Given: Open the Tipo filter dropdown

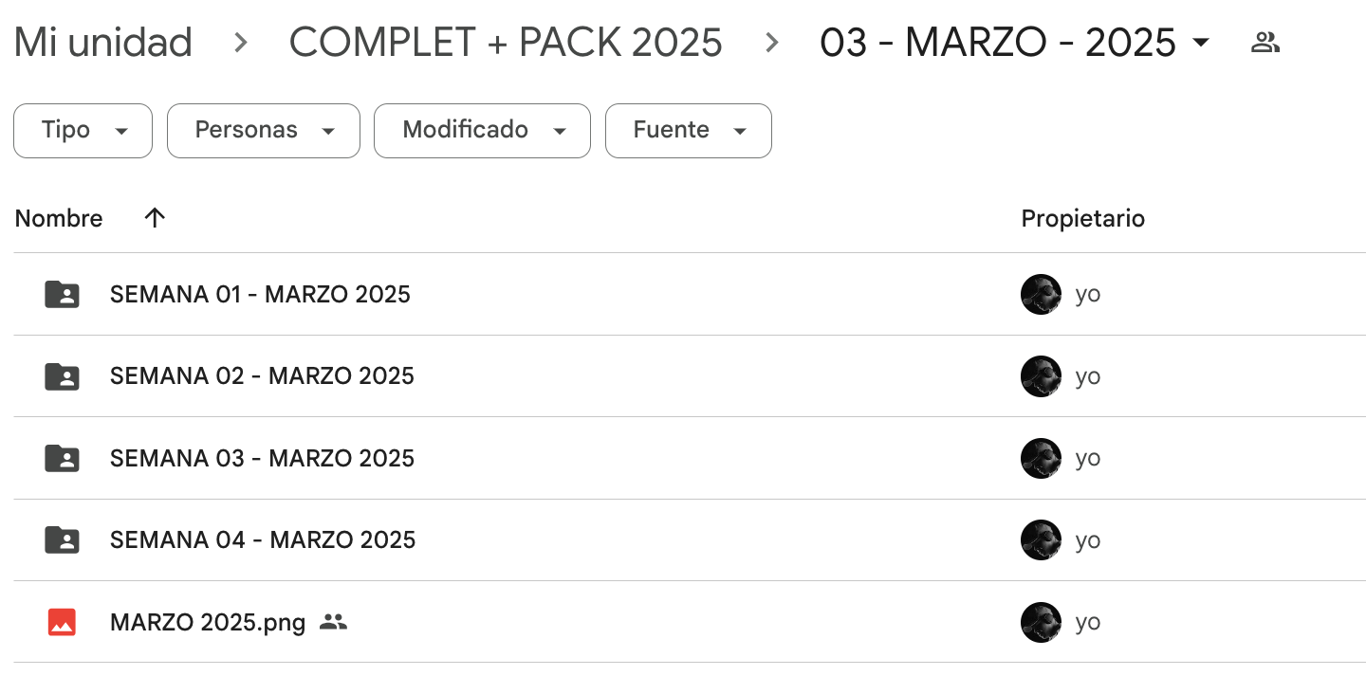Looking at the screenshot, I should [83, 130].
